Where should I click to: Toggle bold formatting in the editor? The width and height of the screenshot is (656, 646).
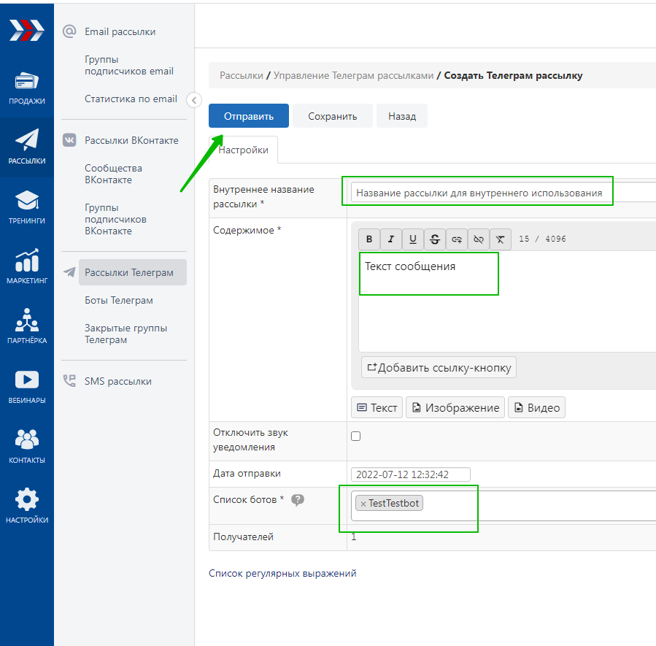369,239
